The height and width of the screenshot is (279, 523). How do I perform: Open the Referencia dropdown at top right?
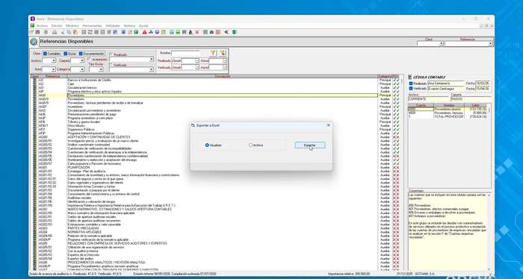pos(490,43)
